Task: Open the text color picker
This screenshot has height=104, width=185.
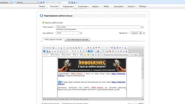Action: click(85, 55)
